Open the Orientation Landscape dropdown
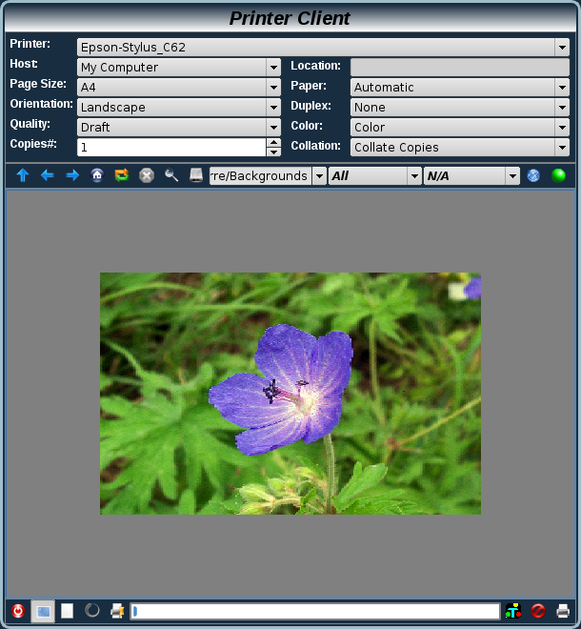The width and height of the screenshot is (581, 629). [273, 108]
